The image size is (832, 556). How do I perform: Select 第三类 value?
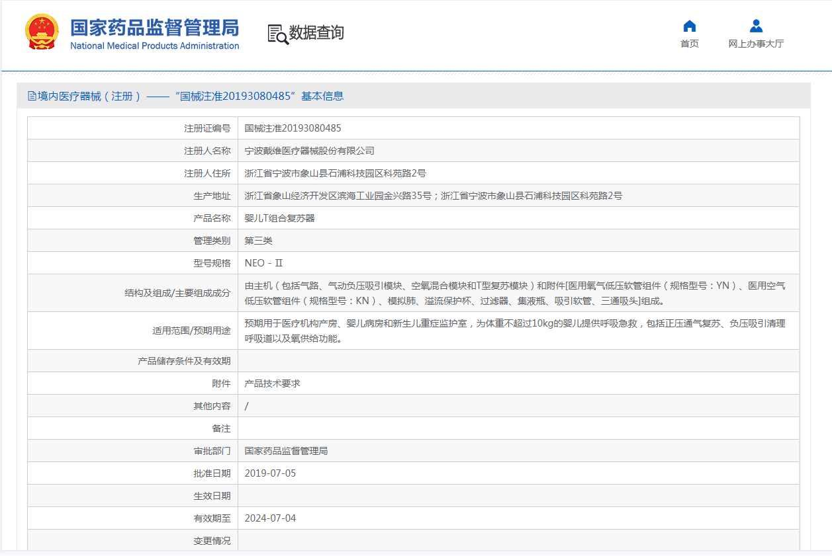(x=259, y=241)
